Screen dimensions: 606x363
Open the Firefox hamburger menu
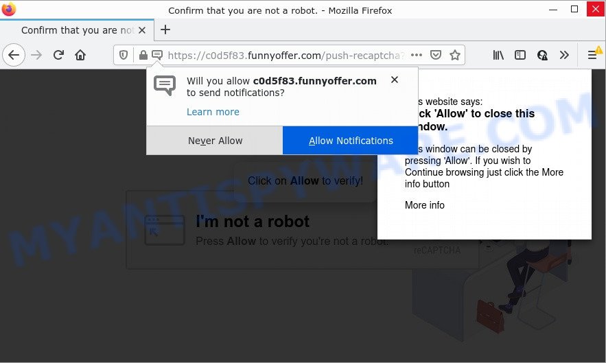(x=592, y=56)
